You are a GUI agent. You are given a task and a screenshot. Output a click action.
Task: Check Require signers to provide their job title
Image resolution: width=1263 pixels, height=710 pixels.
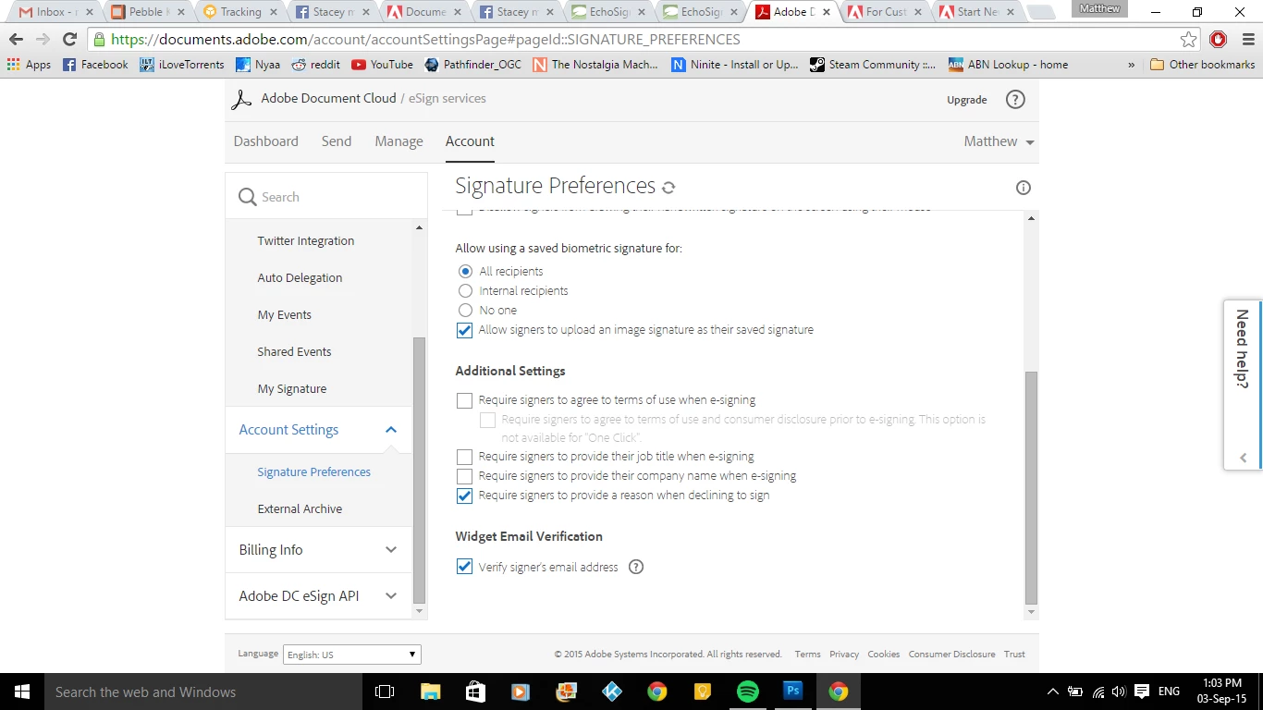coord(464,457)
